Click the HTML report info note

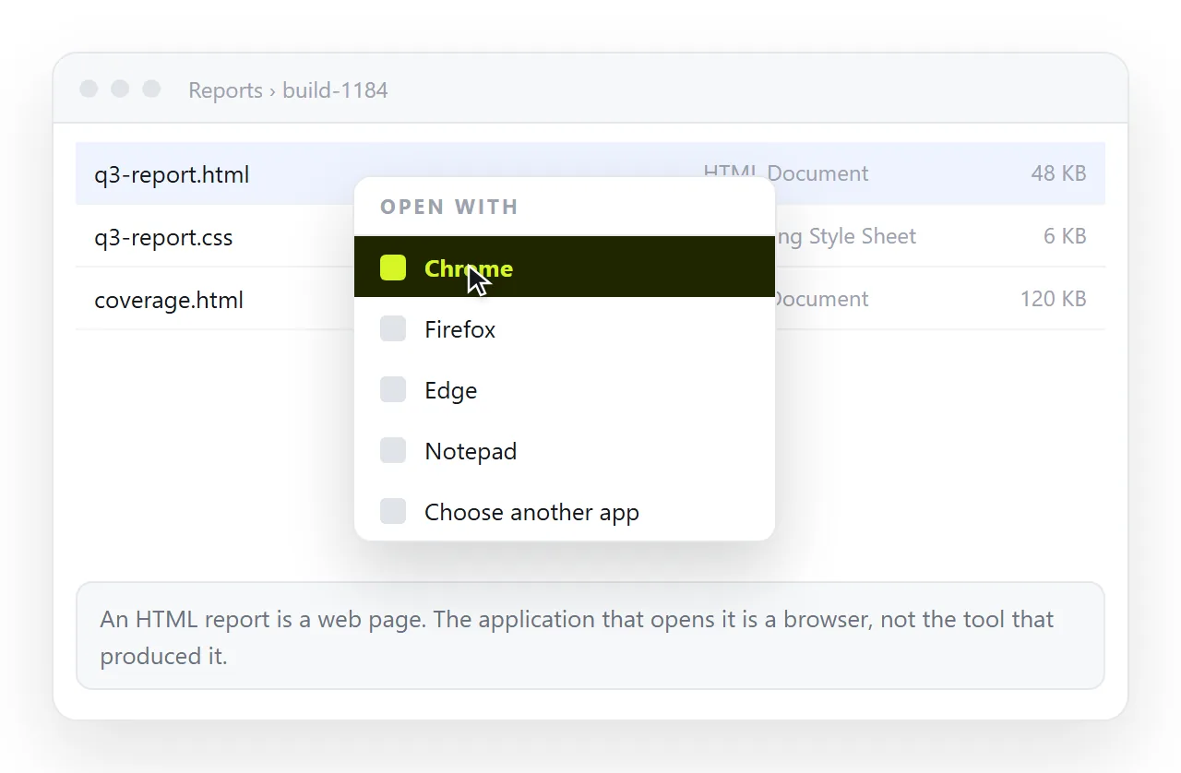click(x=590, y=636)
